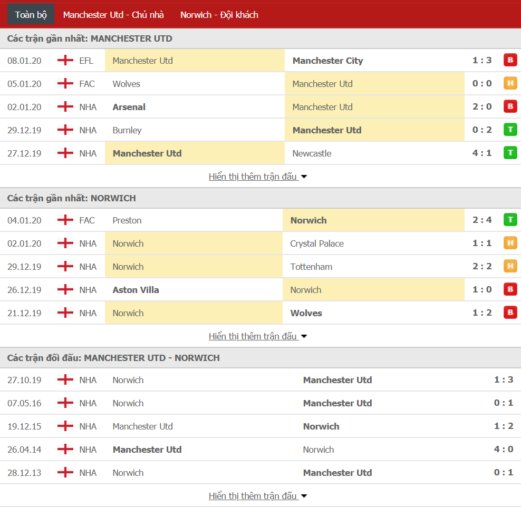This screenshot has height=507, width=521.
Task: Click the red B badge on Aston Villa row
Action: [x=510, y=289]
